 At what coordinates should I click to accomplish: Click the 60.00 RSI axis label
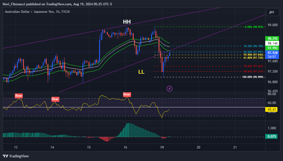[272, 103]
